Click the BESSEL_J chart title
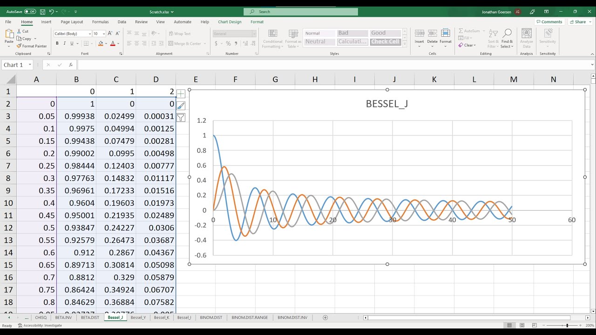Viewport: 596px width, 335px height. pos(387,104)
